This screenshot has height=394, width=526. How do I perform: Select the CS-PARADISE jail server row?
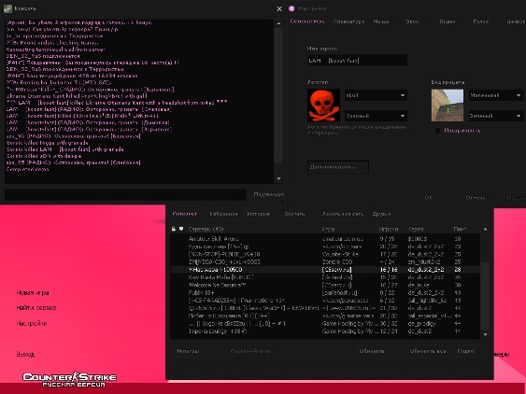325,301
